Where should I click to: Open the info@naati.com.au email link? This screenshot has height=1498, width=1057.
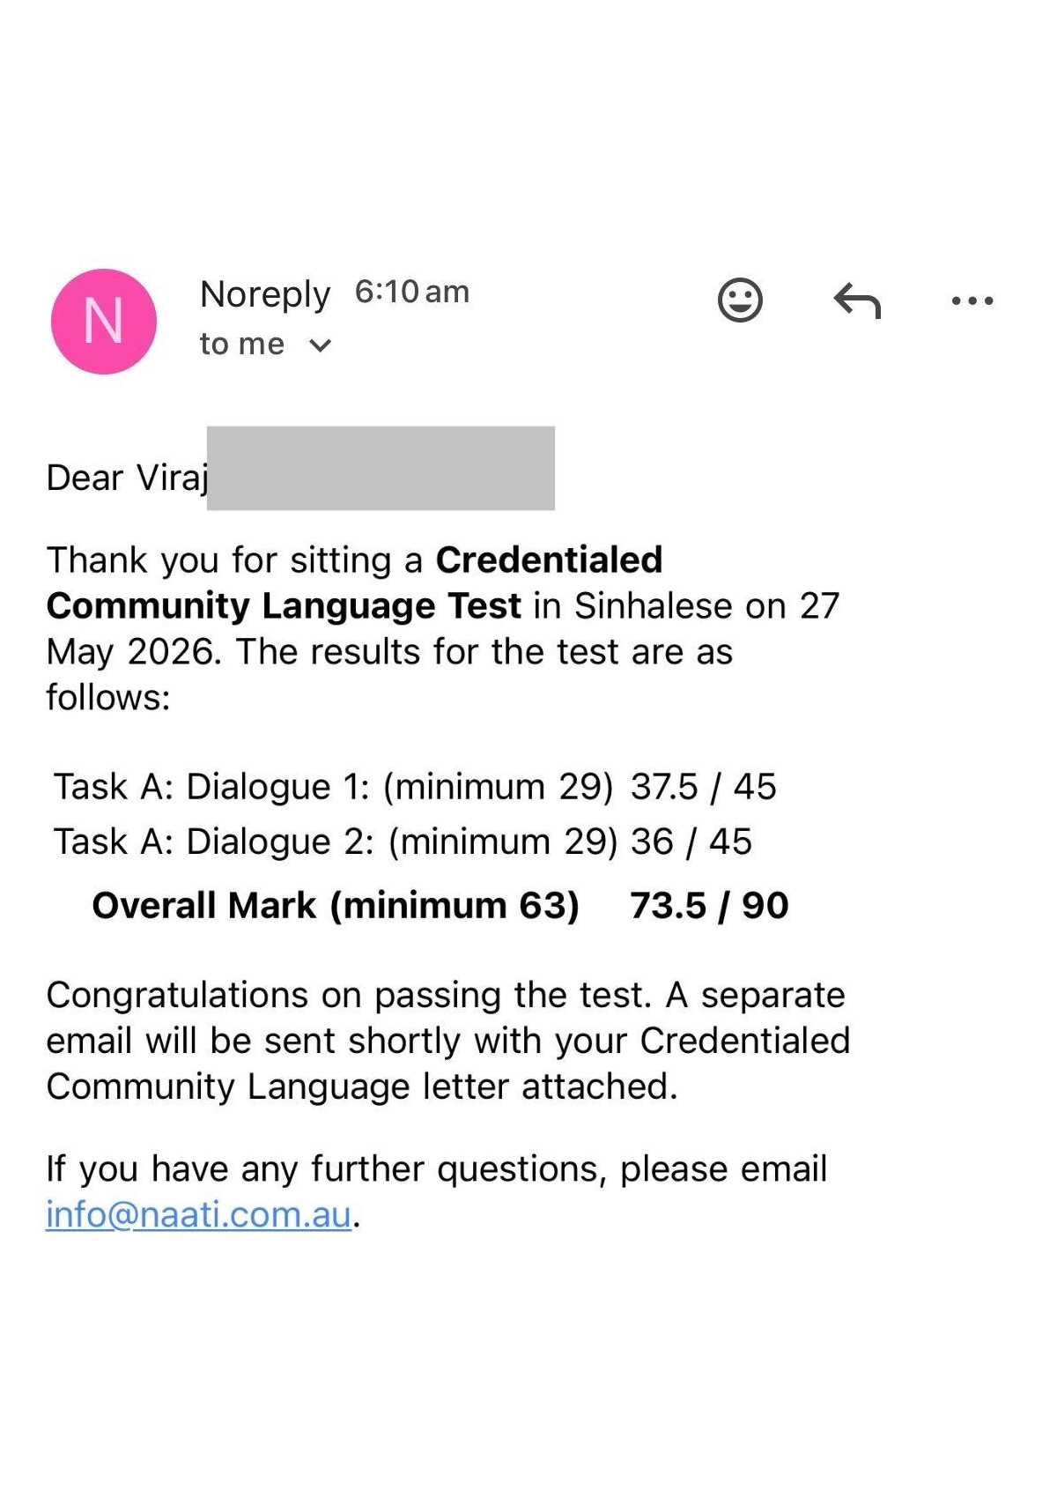198,1214
